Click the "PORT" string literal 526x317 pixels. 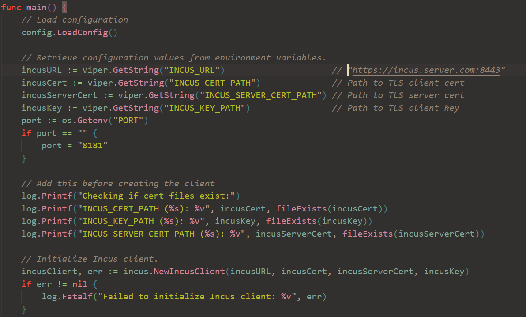[128, 121]
